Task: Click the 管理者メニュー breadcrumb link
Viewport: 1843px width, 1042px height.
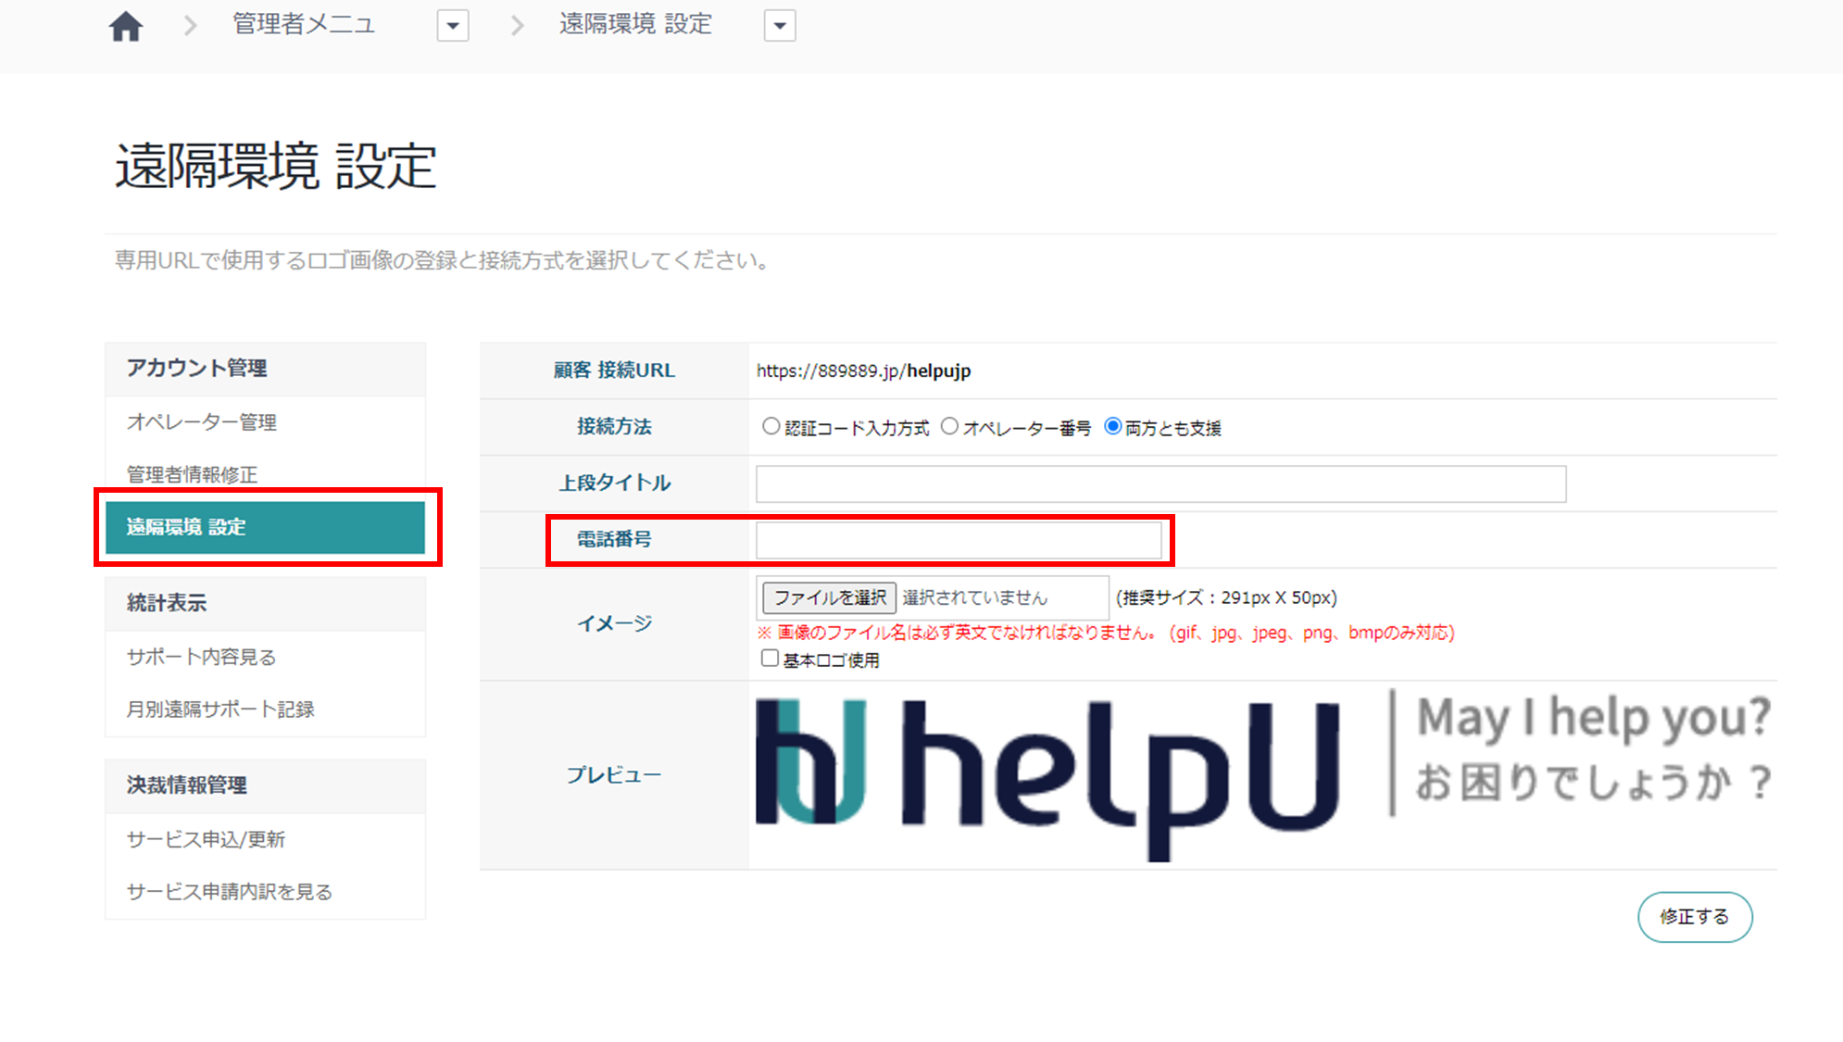Action: click(x=304, y=25)
